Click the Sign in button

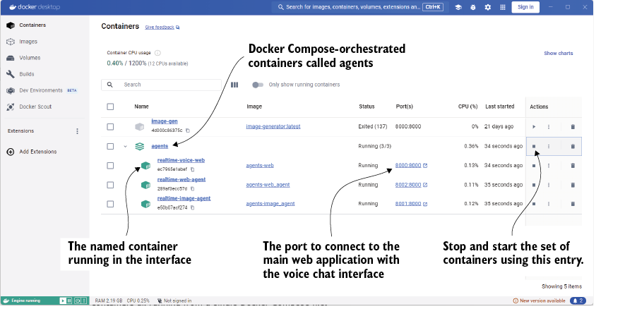(525, 7)
